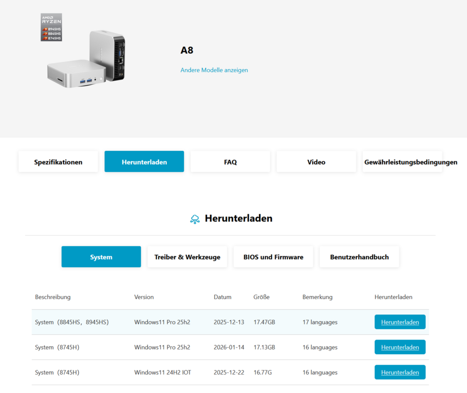Click the size value 17.47GB
The height and width of the screenshot is (393, 467).
[264, 322]
